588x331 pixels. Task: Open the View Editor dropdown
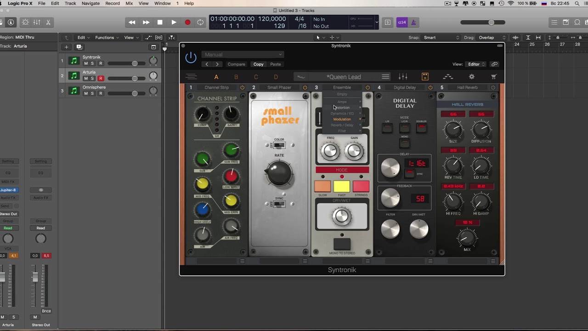476,64
